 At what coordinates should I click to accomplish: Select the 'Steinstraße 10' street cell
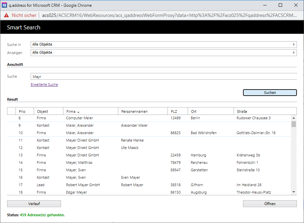(x=248, y=170)
